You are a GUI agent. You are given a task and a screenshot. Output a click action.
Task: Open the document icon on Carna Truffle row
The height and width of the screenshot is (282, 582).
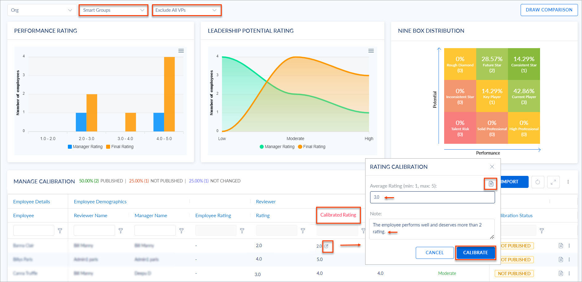click(561, 273)
